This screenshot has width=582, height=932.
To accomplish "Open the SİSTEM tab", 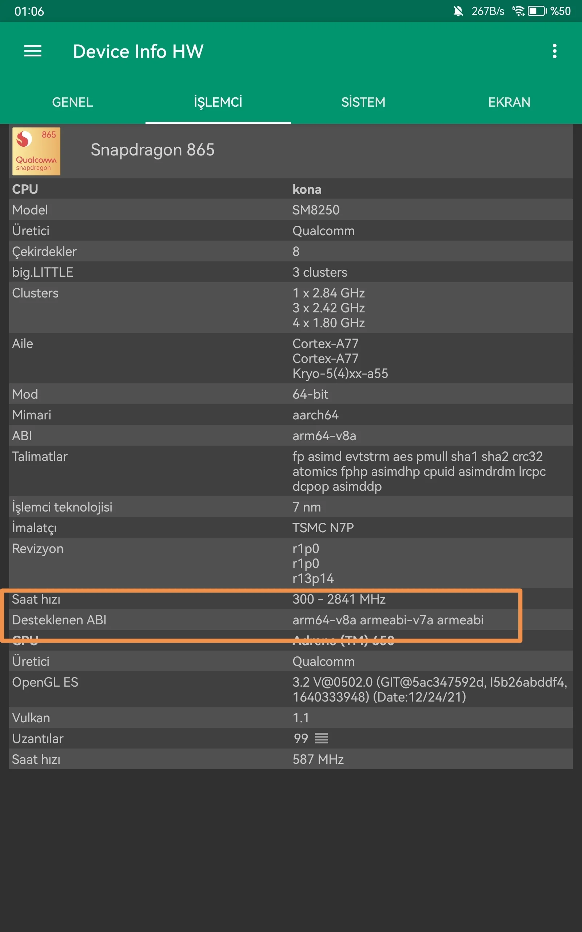I will pyautogui.click(x=363, y=102).
